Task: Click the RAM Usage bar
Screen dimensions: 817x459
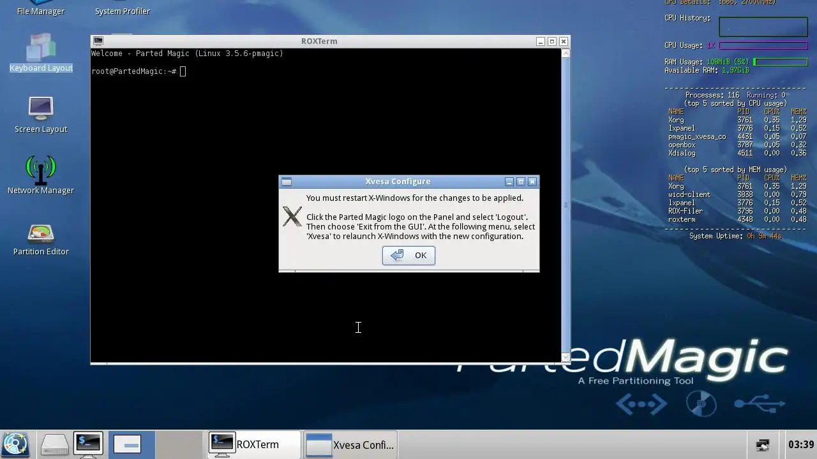Action: pyautogui.click(x=781, y=62)
